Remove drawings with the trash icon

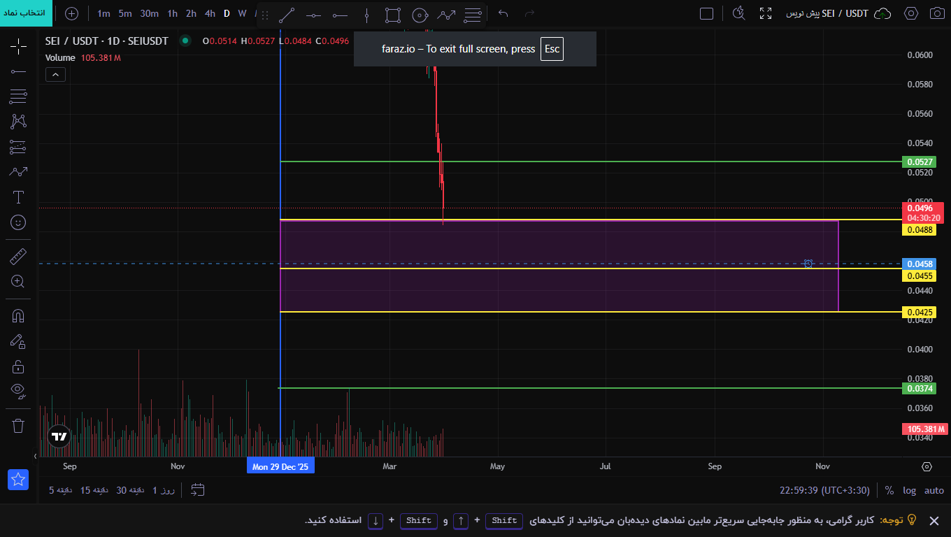(18, 425)
